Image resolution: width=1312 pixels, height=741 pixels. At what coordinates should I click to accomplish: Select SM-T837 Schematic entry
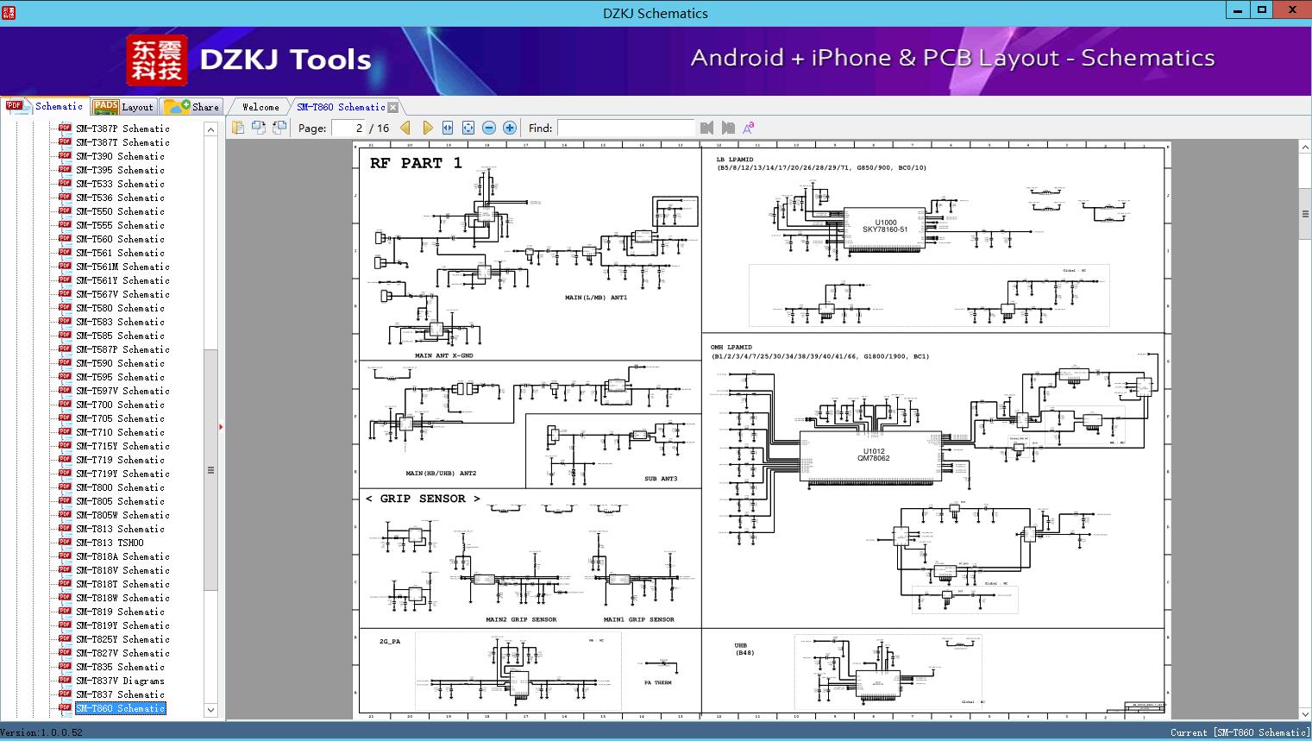[120, 694]
